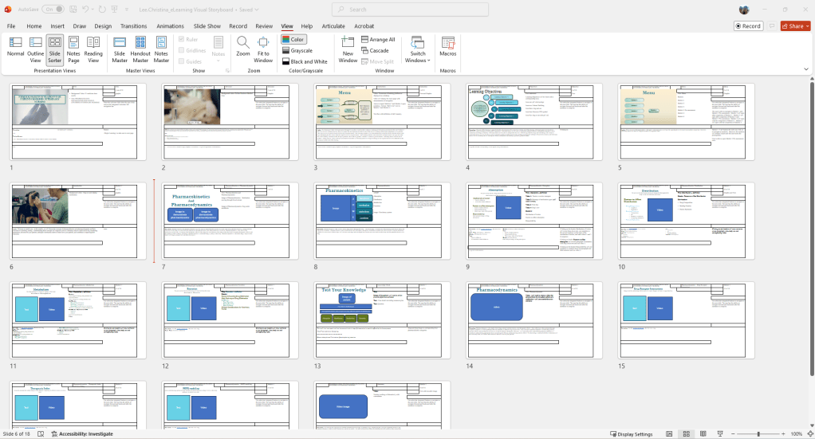Click the vertical scrollbar

click(812, 228)
